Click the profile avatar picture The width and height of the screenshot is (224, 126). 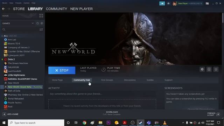tap(174, 3)
